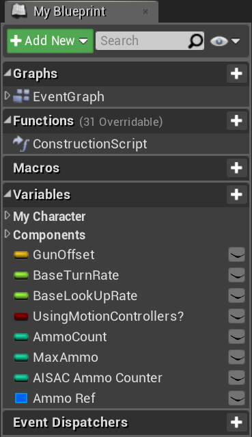Select the EventGraph grid icon
Screen dimensions: 252x437
click(x=21, y=96)
